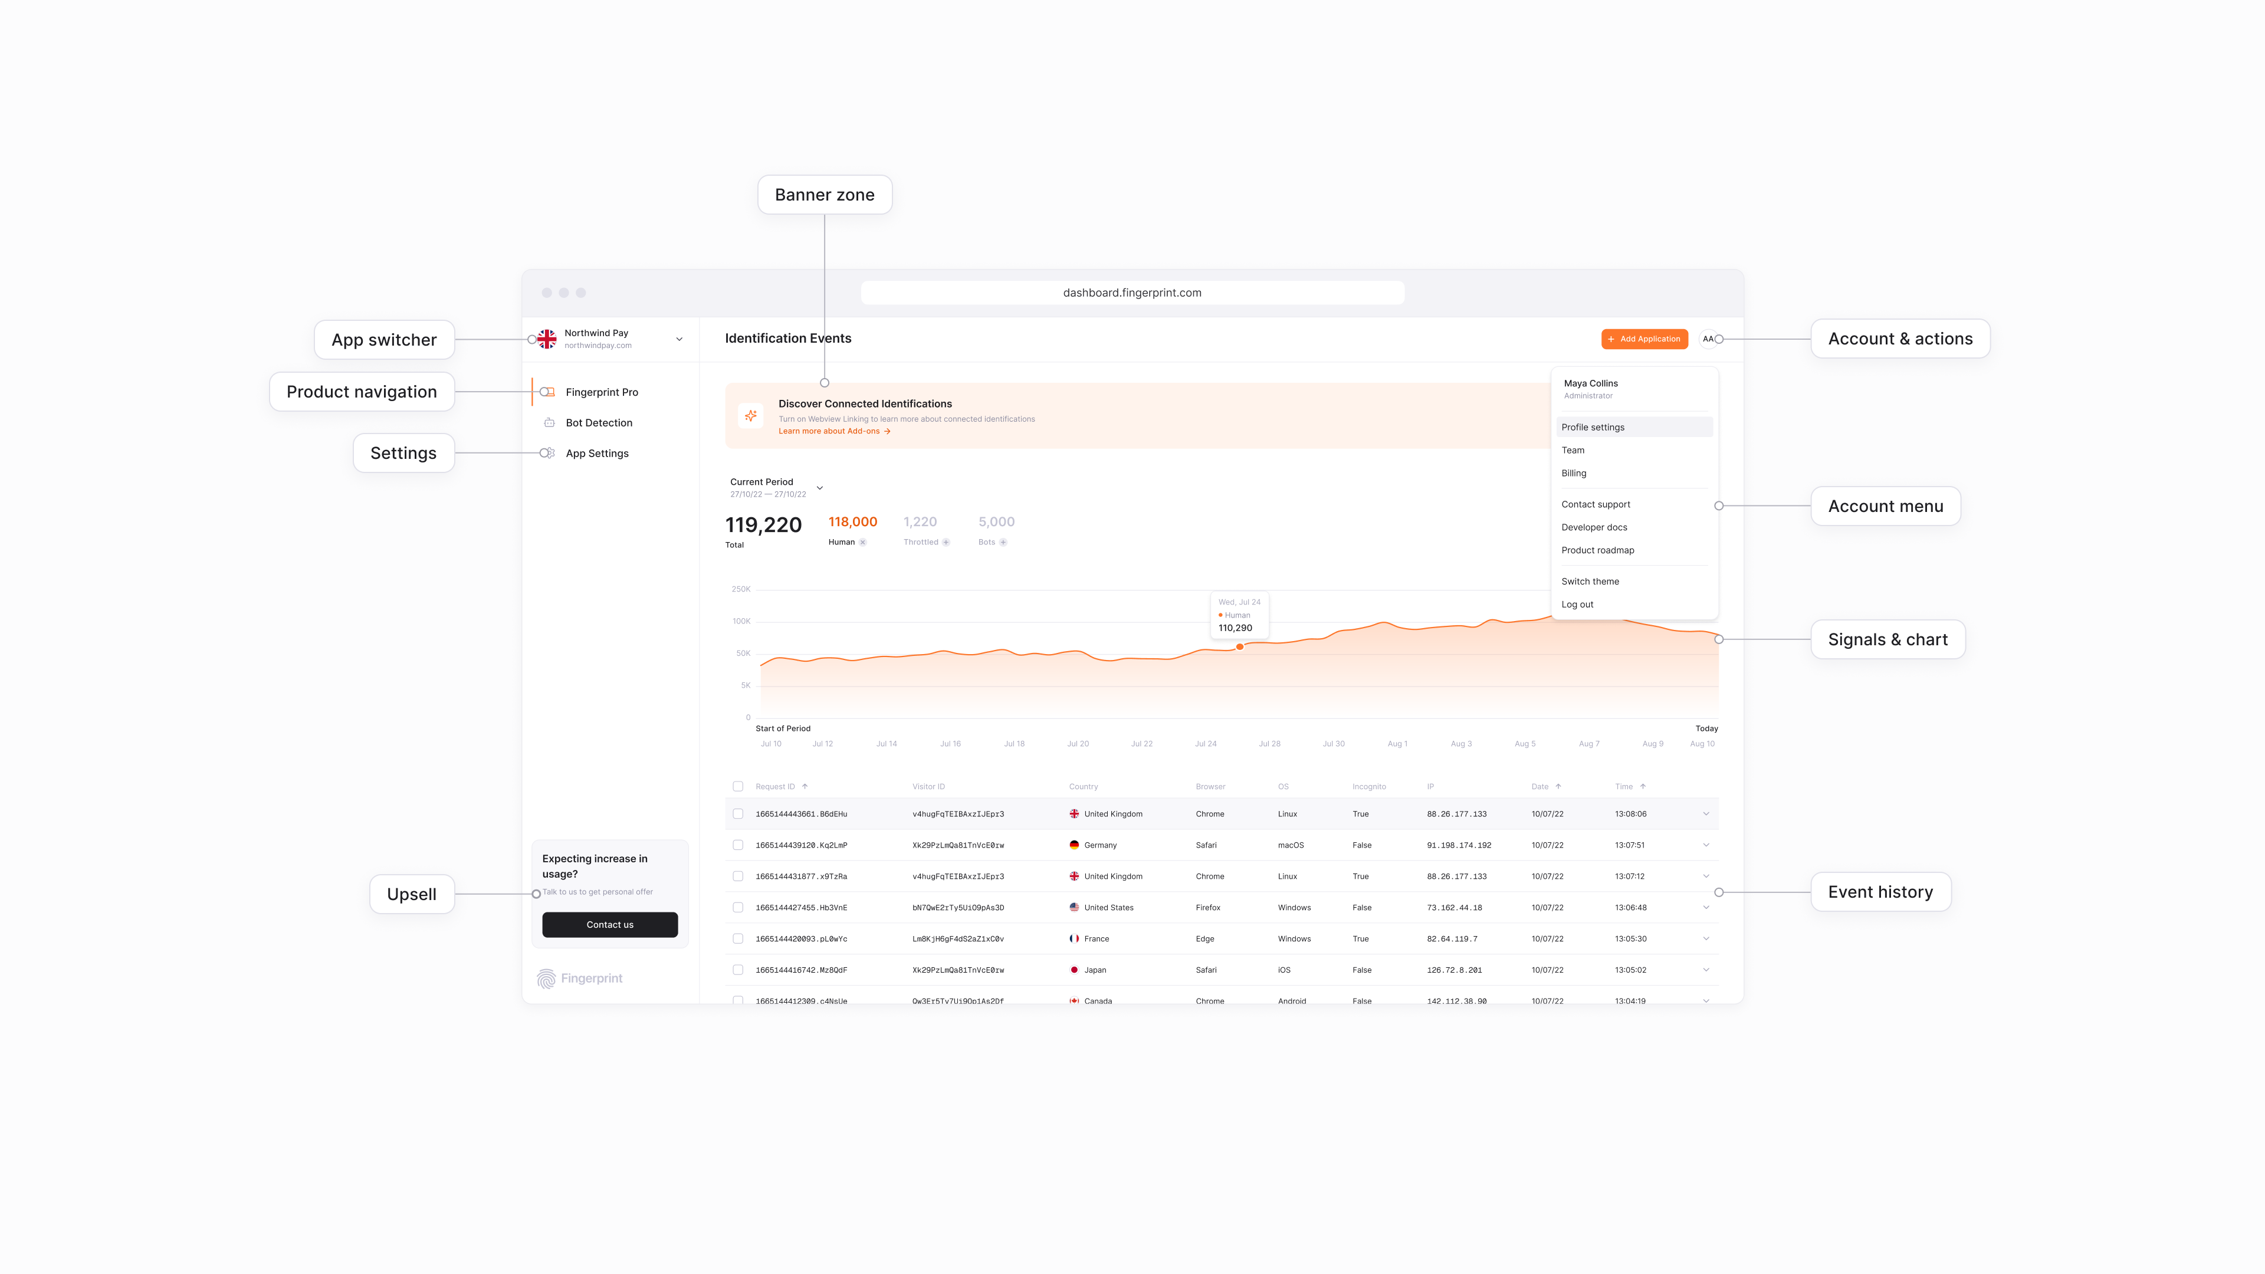Viewport: 2265px width, 1274px height.
Task: Check the row 1665144443661.B6dEHu checkbox
Action: (x=738, y=814)
